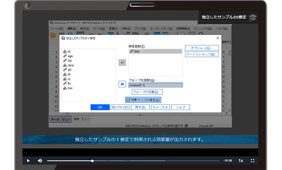The image size is (282, 170).
Task: Select the ht variable
Action: tap(67, 74)
